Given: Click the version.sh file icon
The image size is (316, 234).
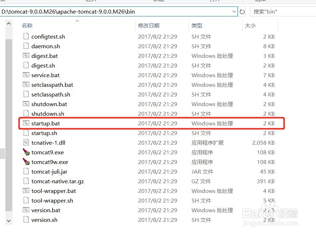Looking at the screenshot, I should (26, 220).
